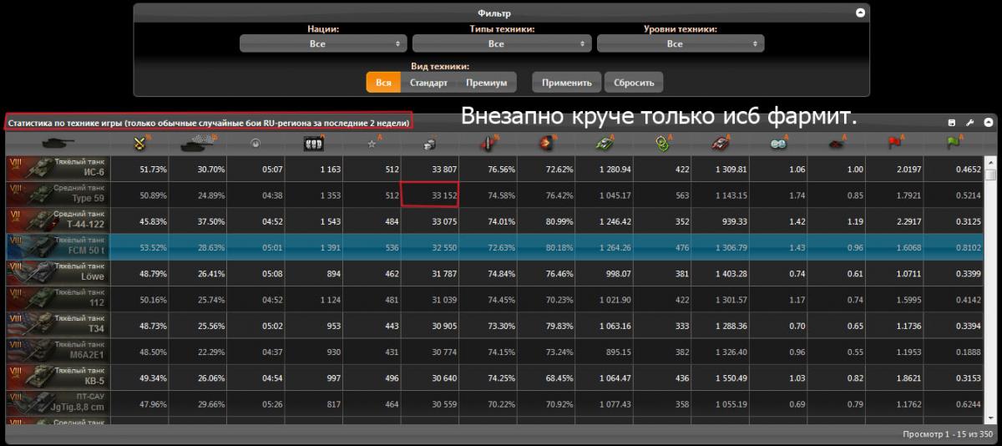The height and width of the screenshot is (446, 1002).
Task: Collapse the Фильтр panel
Action: click(860, 13)
